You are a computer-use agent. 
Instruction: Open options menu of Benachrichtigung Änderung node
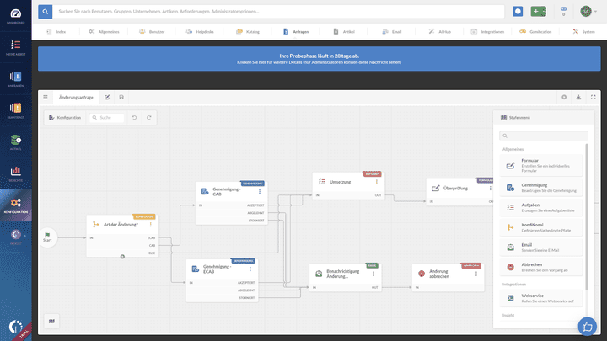pos(373,274)
